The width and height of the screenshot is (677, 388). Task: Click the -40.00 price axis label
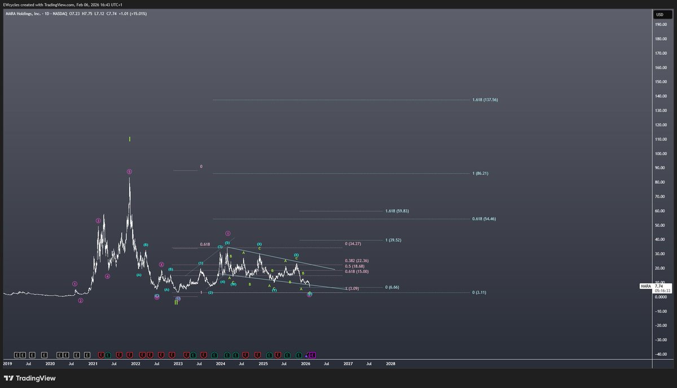click(x=661, y=355)
